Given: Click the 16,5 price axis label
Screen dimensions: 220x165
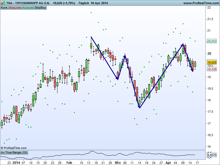Looking at the screenshot, I should tap(210, 135).
